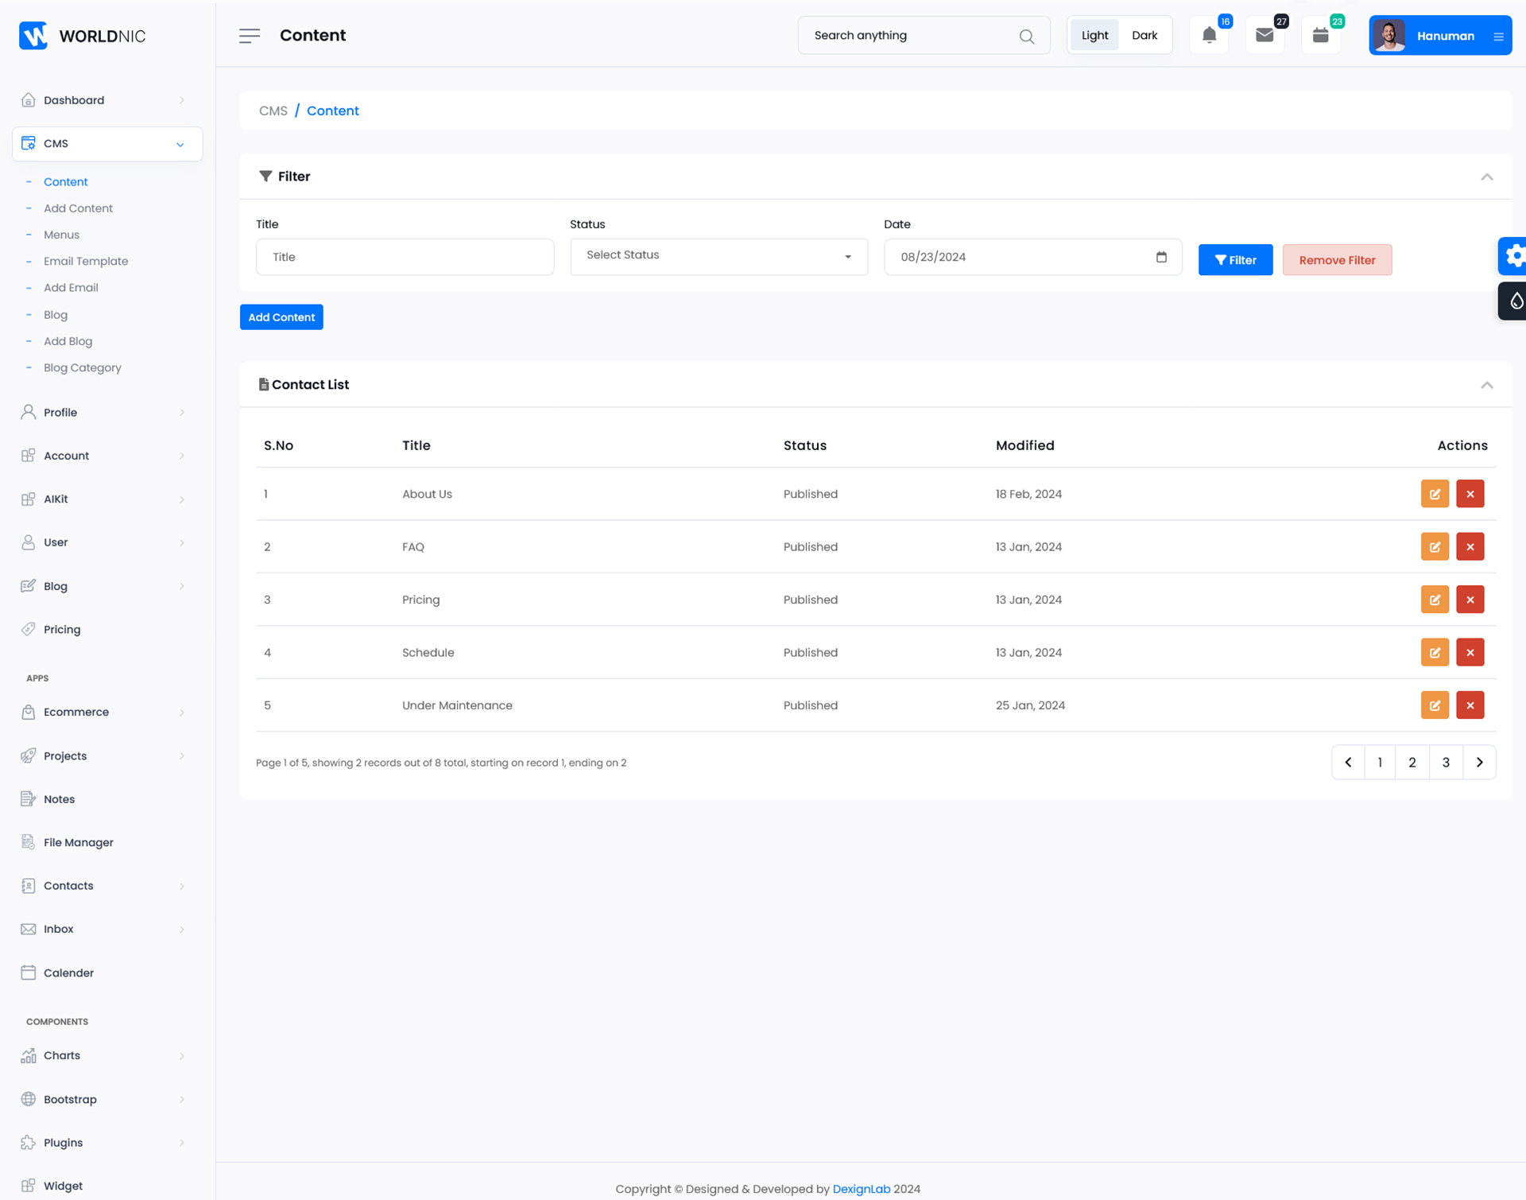
Task: Switch to Light theme mode
Action: (x=1094, y=35)
